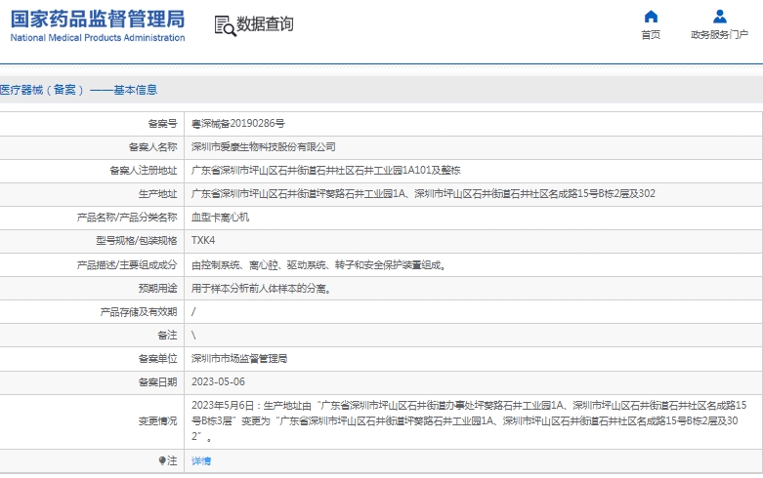Click the 备注 row label
The height and width of the screenshot is (478, 763).
pos(167,336)
